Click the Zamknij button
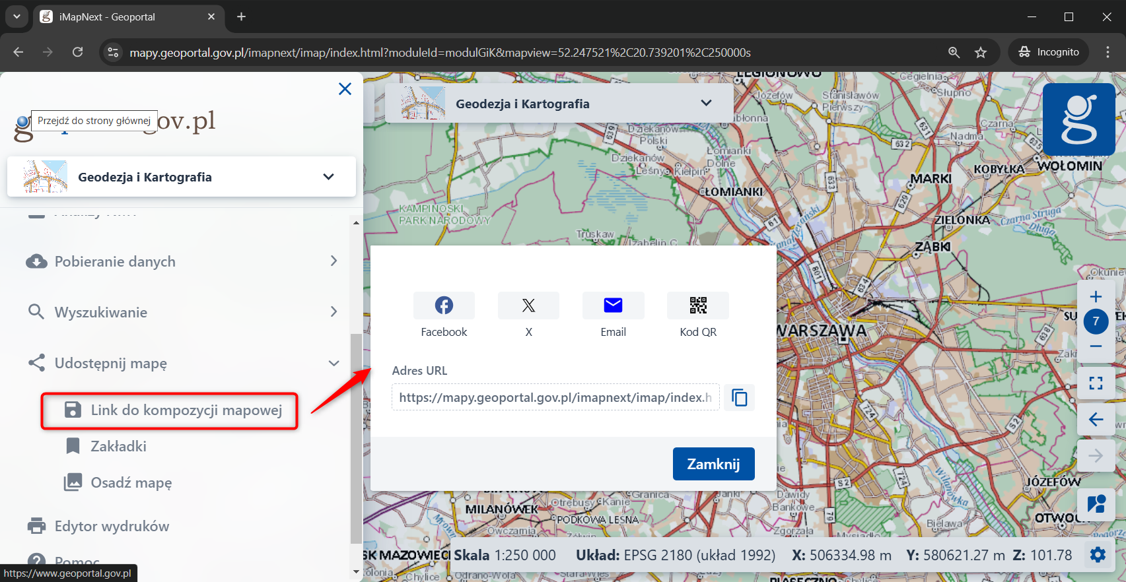1126x582 pixels. click(x=713, y=464)
